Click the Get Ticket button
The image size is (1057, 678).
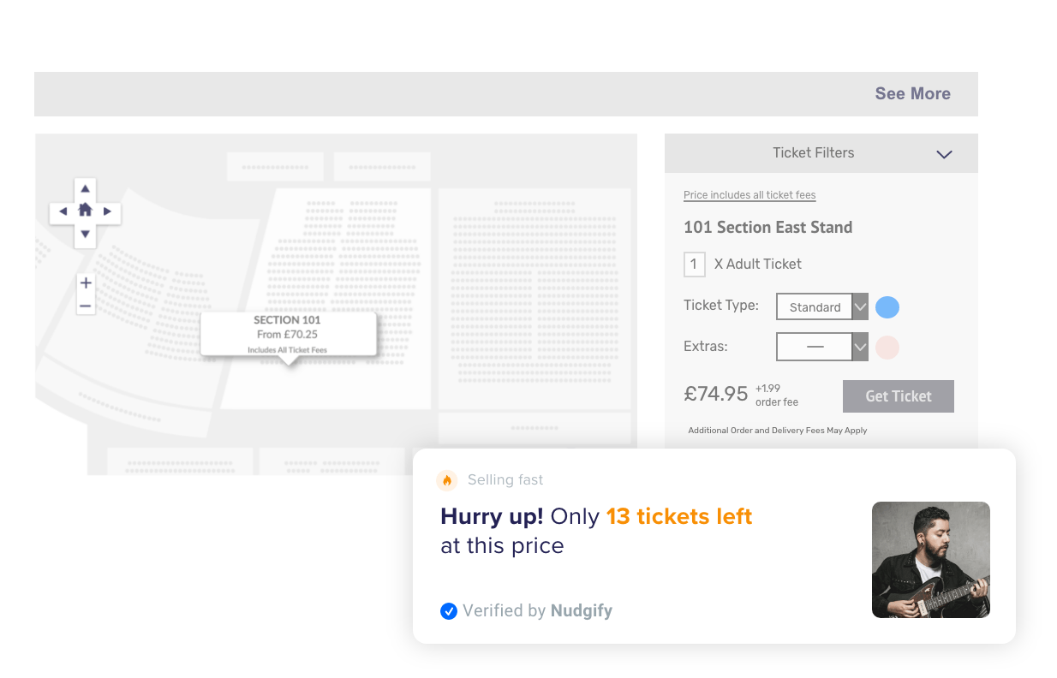[898, 396]
